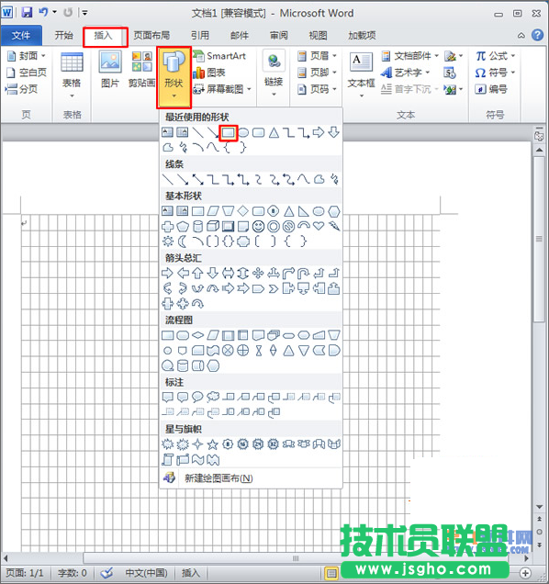This screenshot has width=549, height=584.
Task: Toggle ribbon minimize caret icon
Action: [x=521, y=36]
